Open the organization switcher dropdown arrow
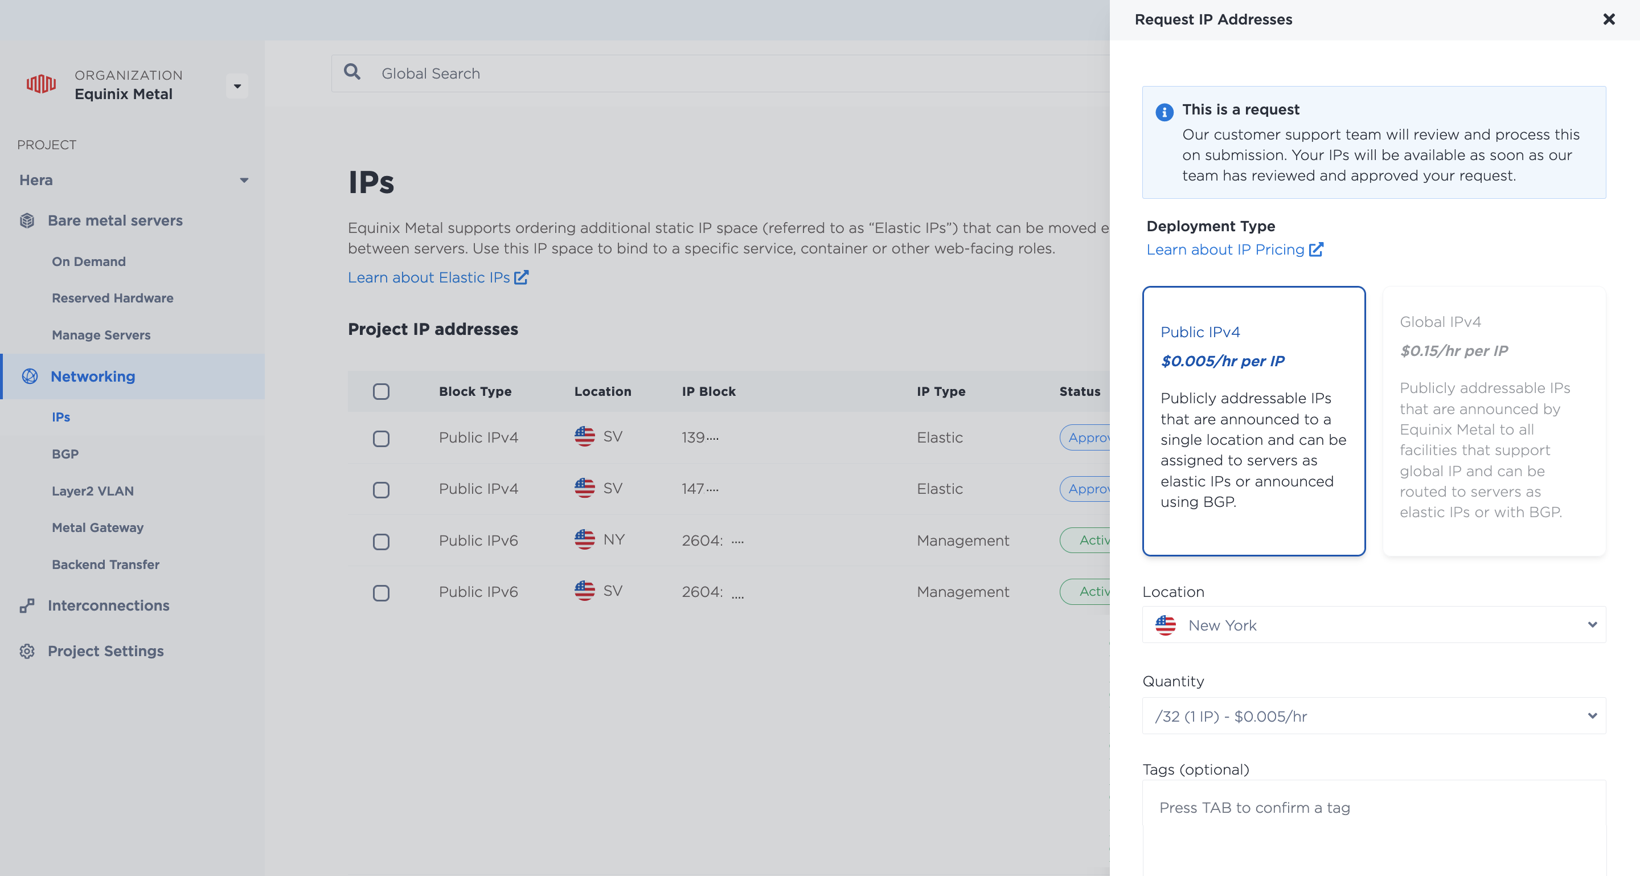 point(237,86)
